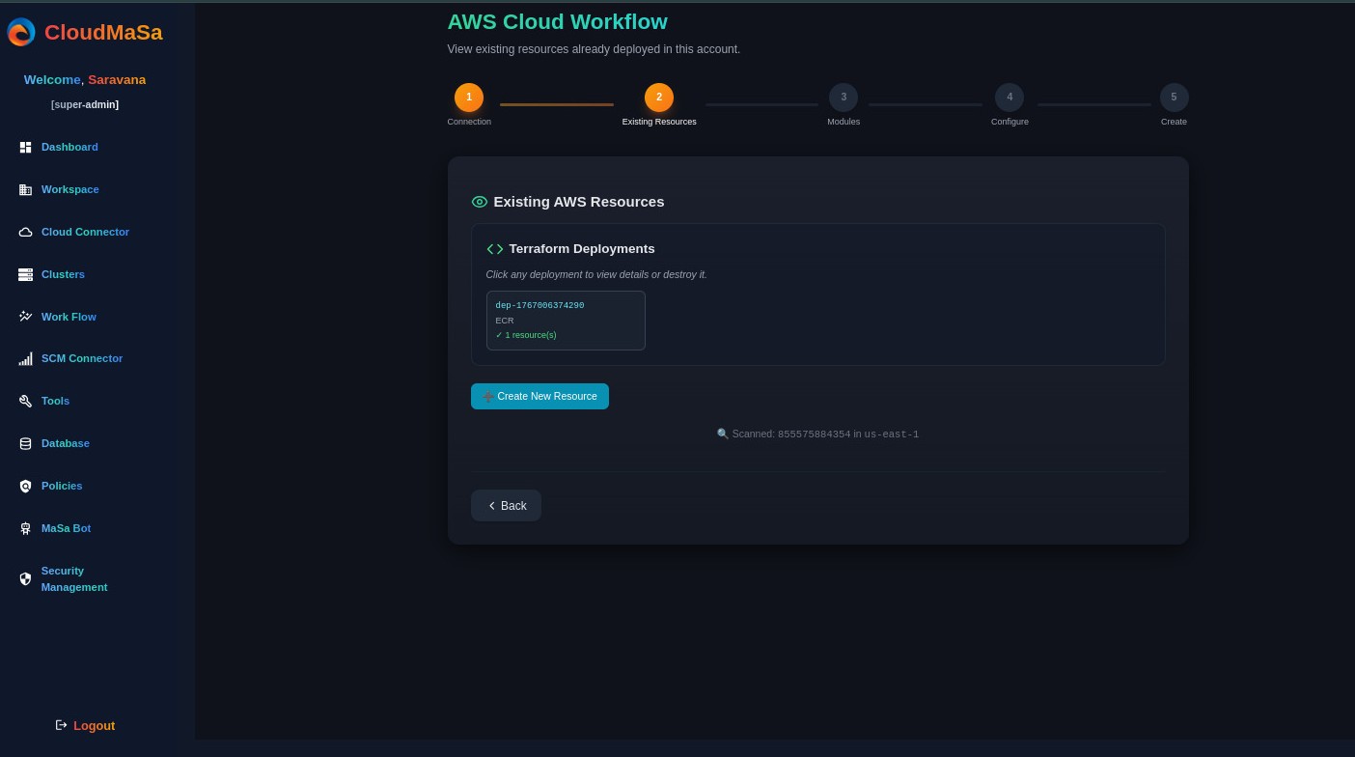The height and width of the screenshot is (757, 1355).
Task: Select step 5 Create circle
Action: point(1174,98)
